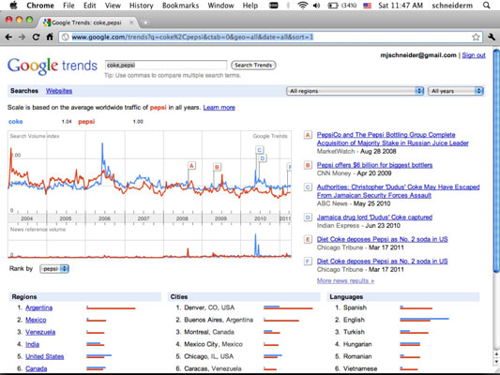Click the red pepsi legend label
500x375 pixels.
86,122
